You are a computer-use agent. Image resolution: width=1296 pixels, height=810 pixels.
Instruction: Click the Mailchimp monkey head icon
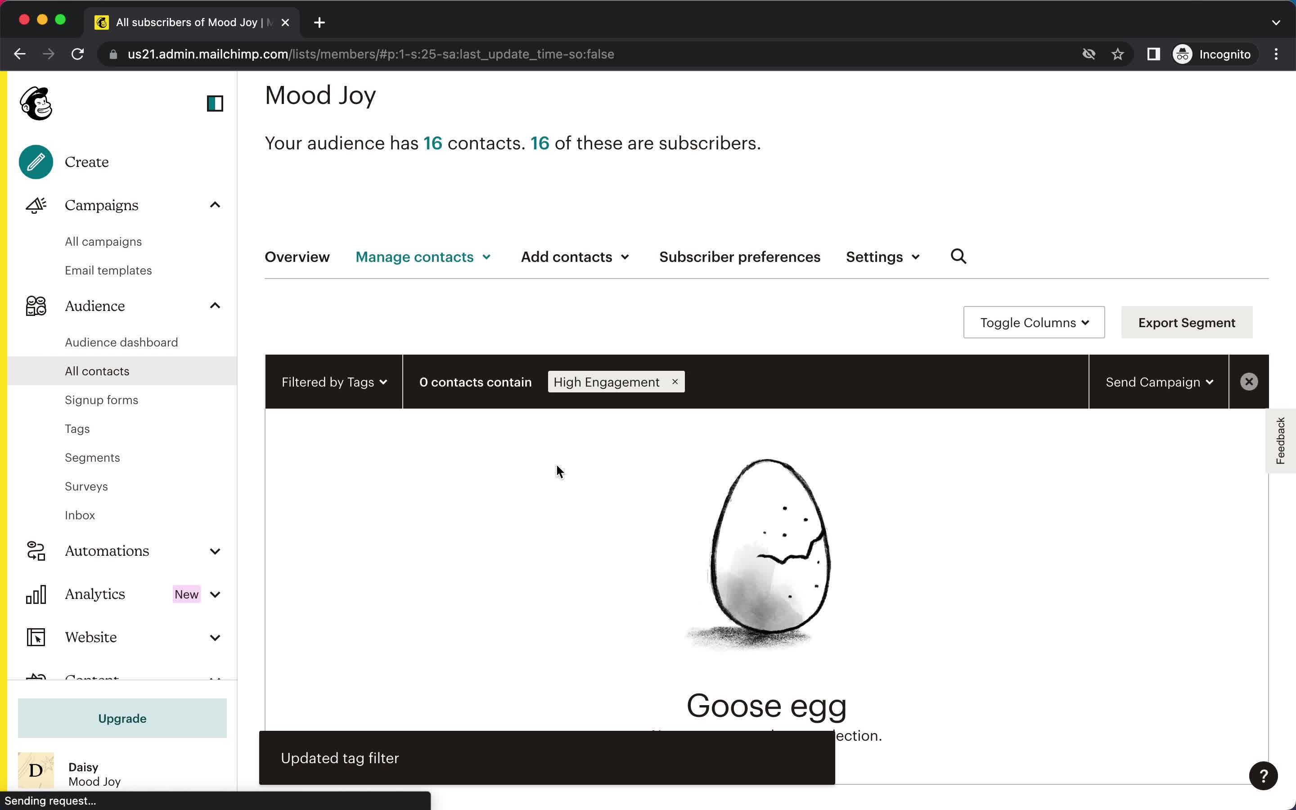click(36, 103)
